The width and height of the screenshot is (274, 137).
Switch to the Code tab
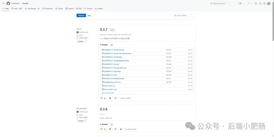pyautogui.click(x=6, y=8)
